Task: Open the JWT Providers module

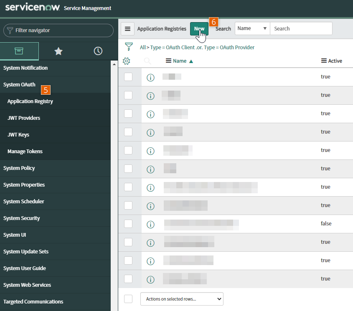Action: 24,118
